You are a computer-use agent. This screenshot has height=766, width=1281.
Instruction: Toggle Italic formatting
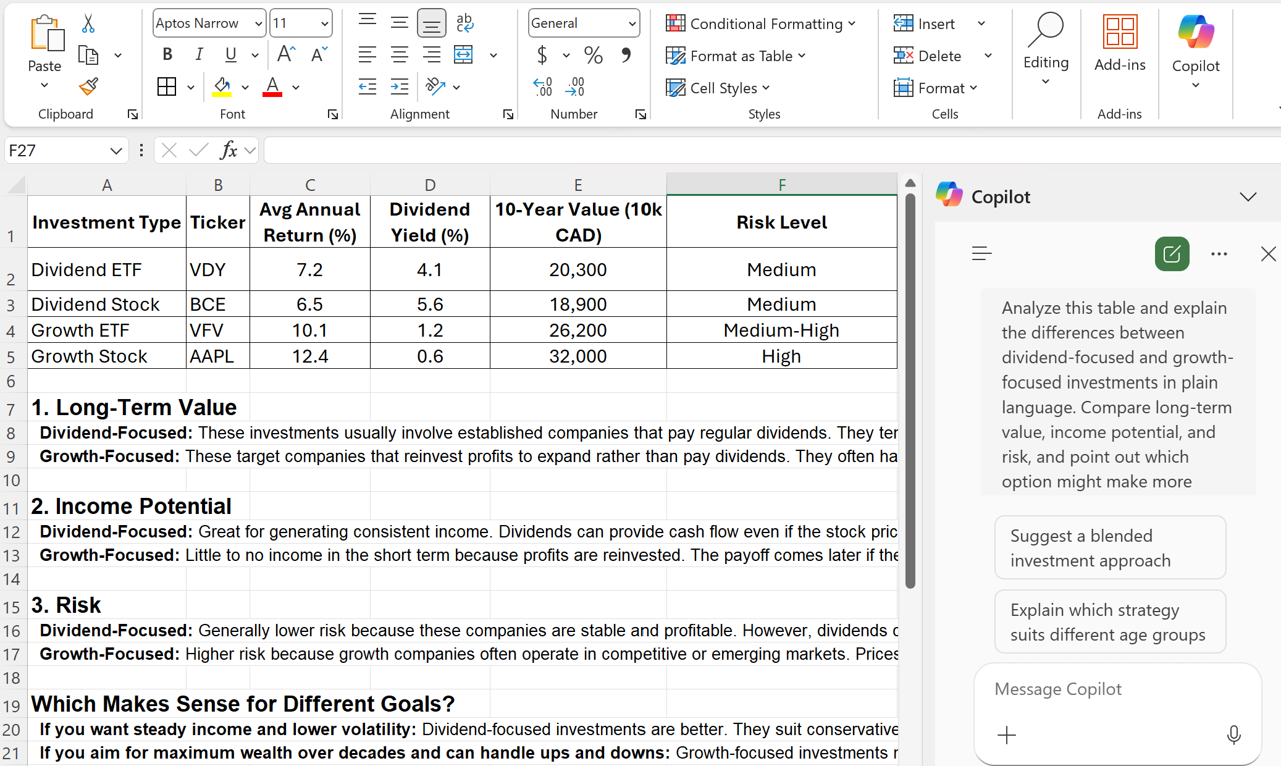tap(198, 54)
